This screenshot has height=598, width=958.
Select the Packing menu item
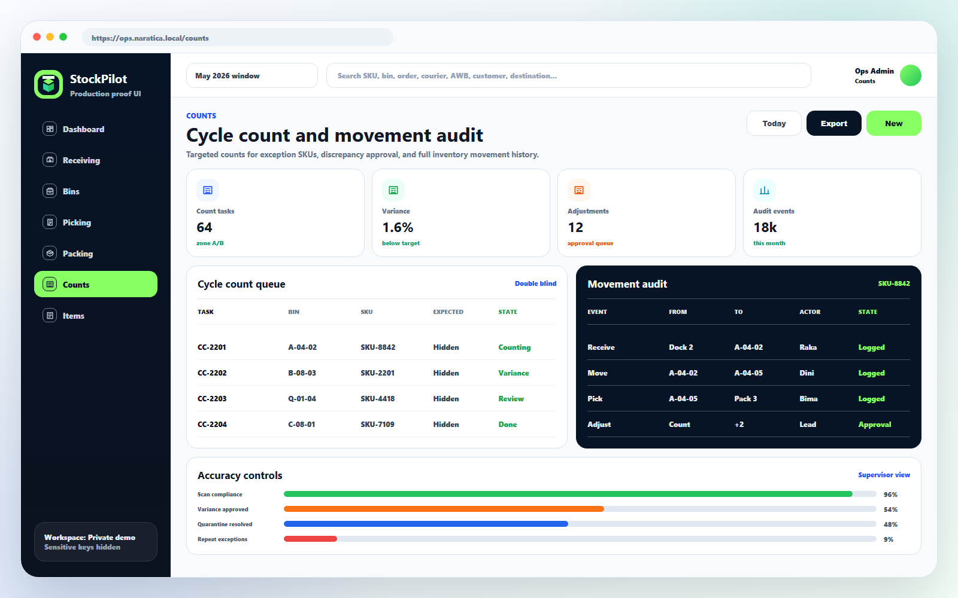tap(96, 253)
